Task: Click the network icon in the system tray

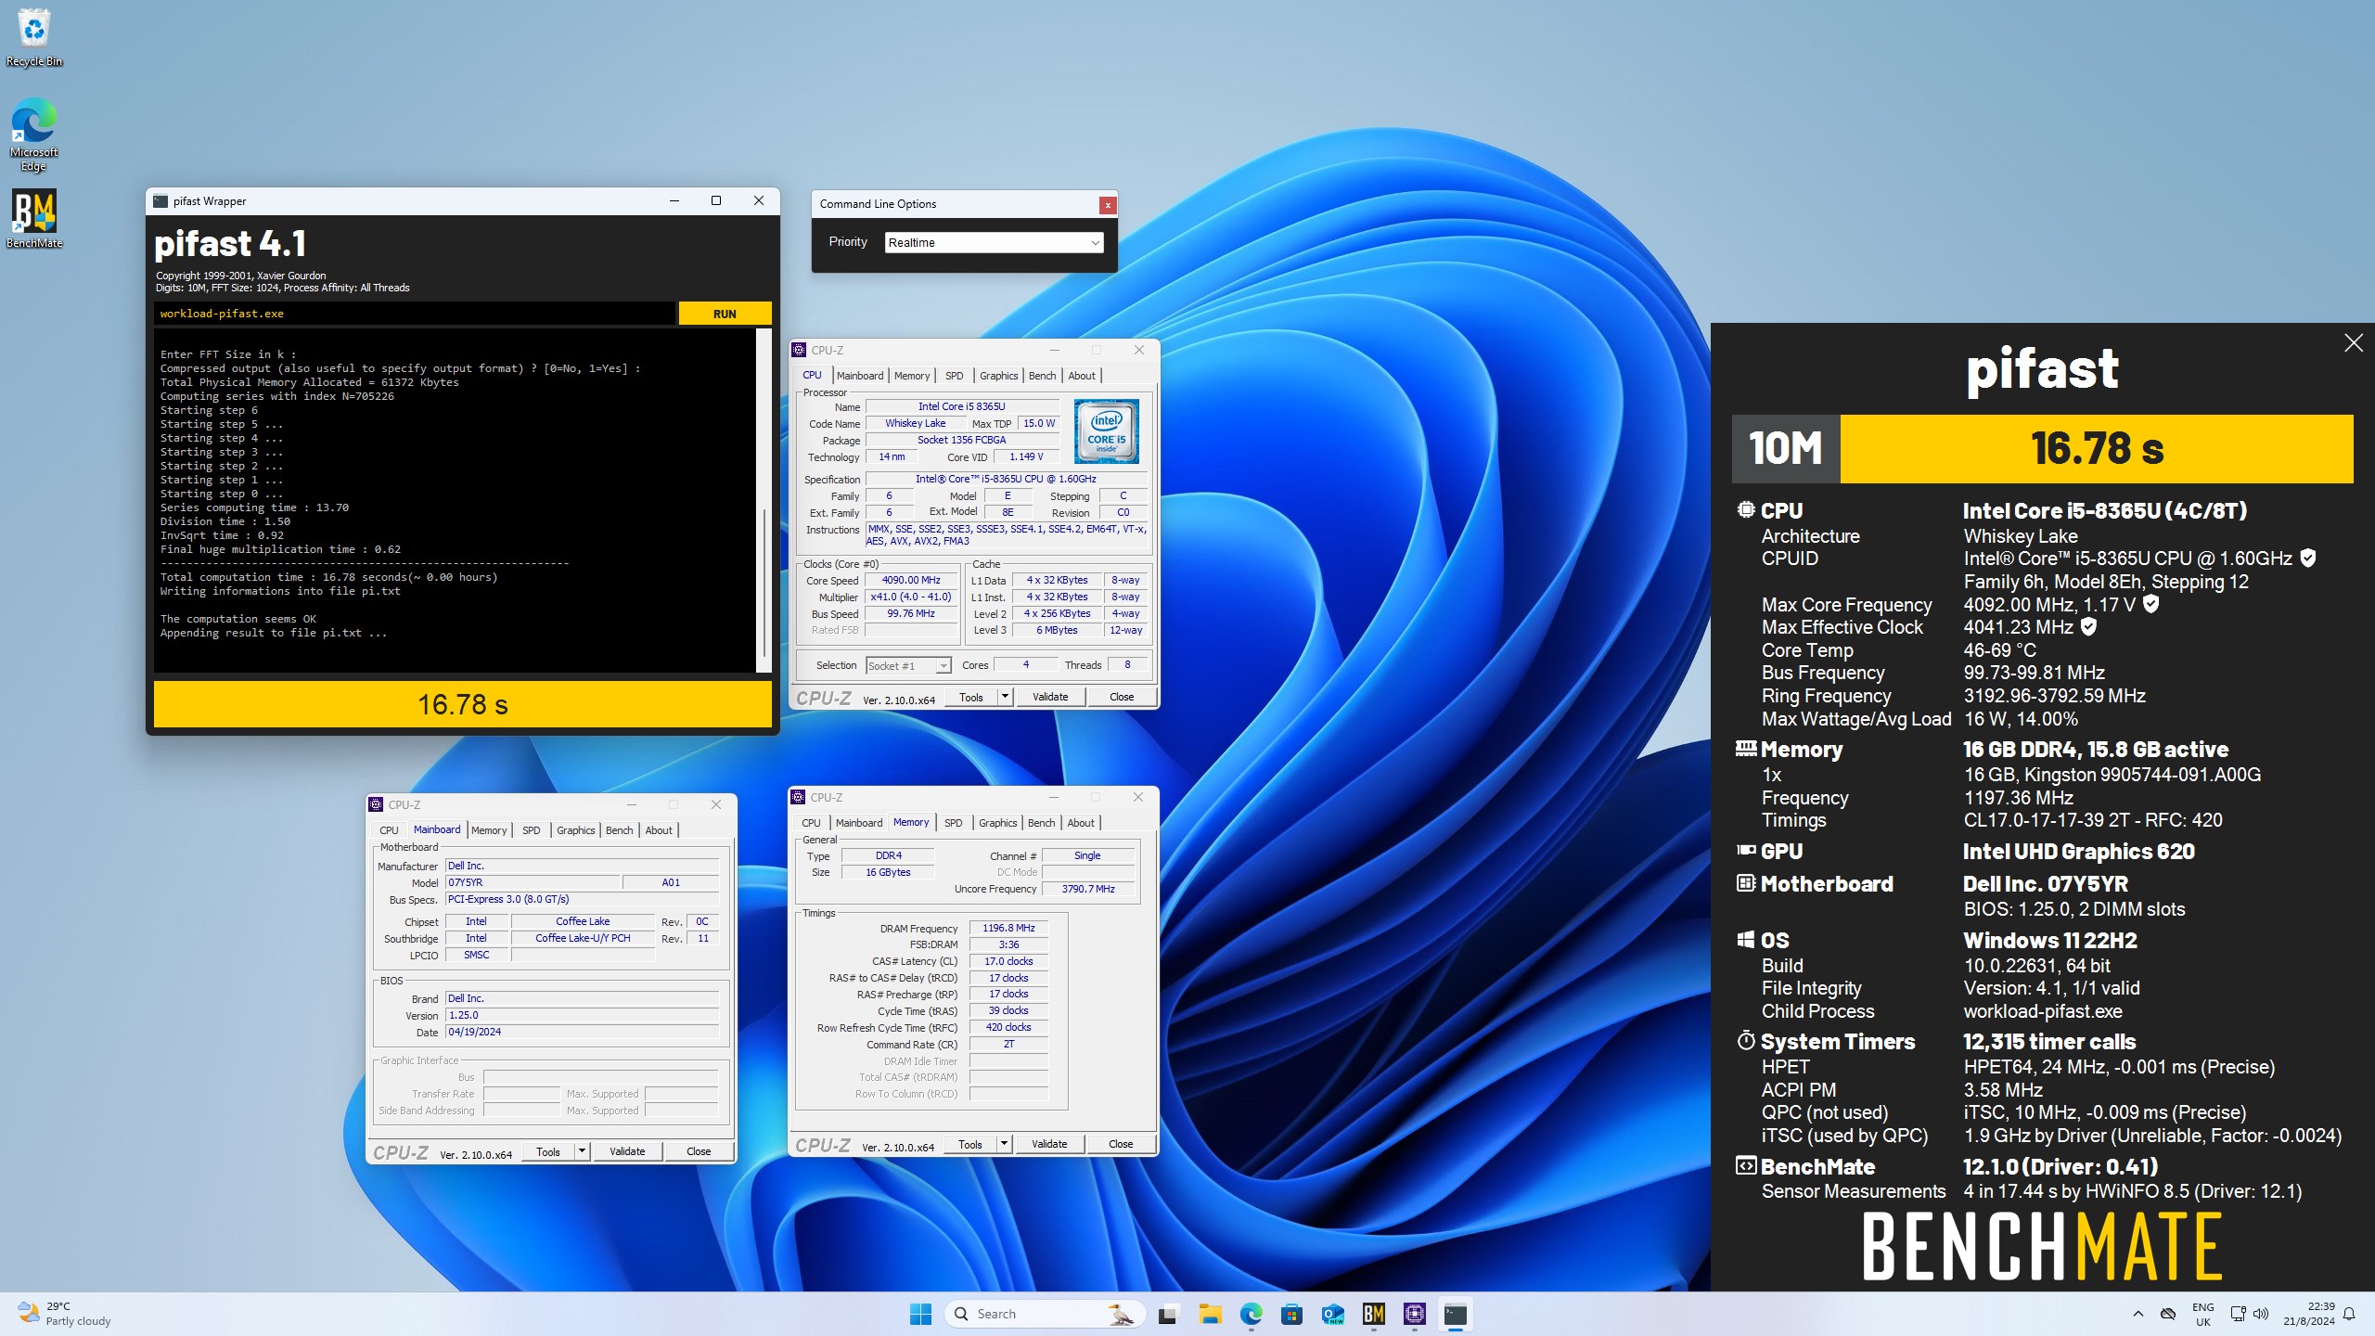Action: (x=2238, y=1314)
